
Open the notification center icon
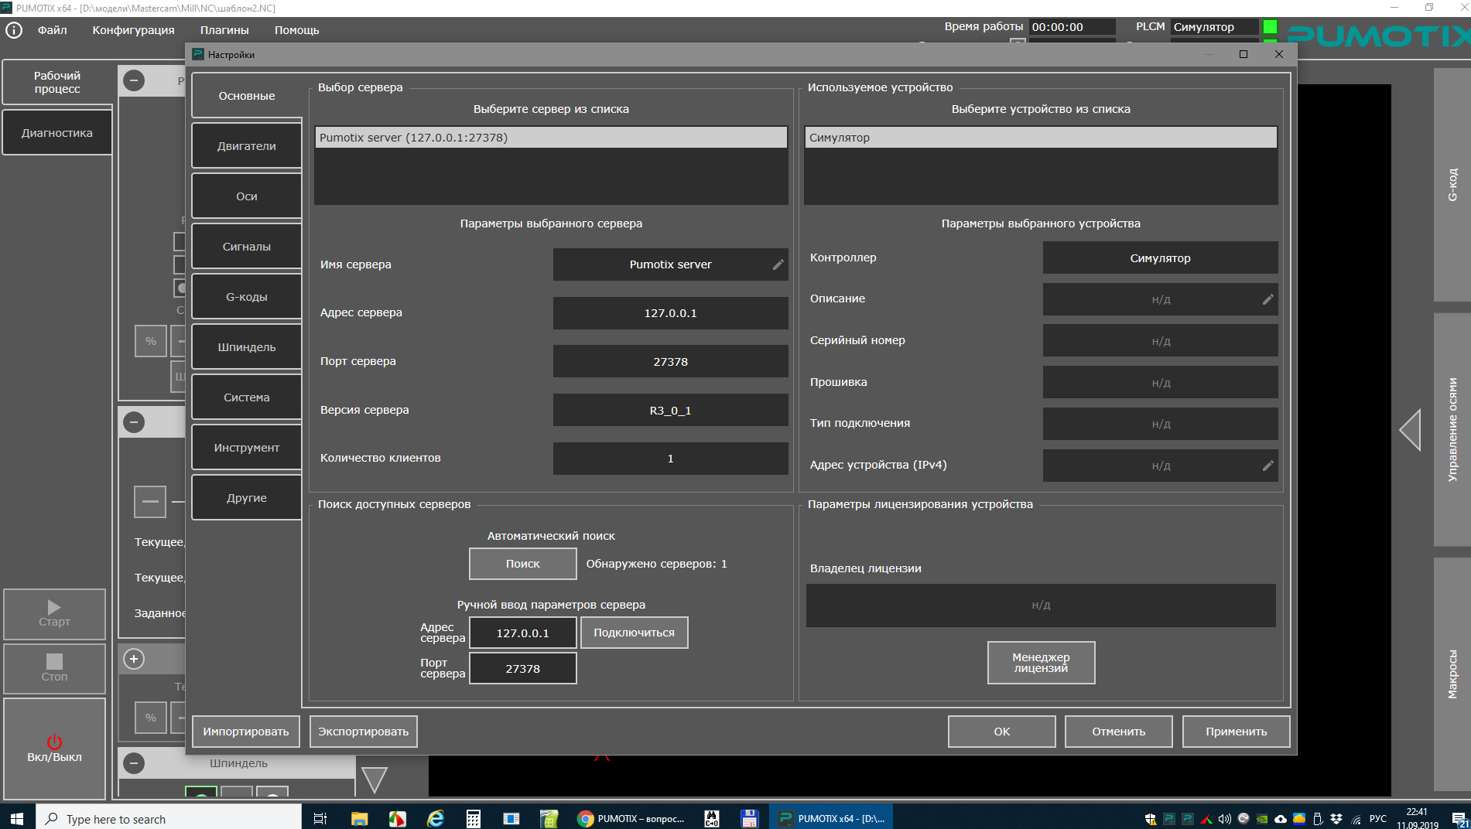coord(1459,819)
